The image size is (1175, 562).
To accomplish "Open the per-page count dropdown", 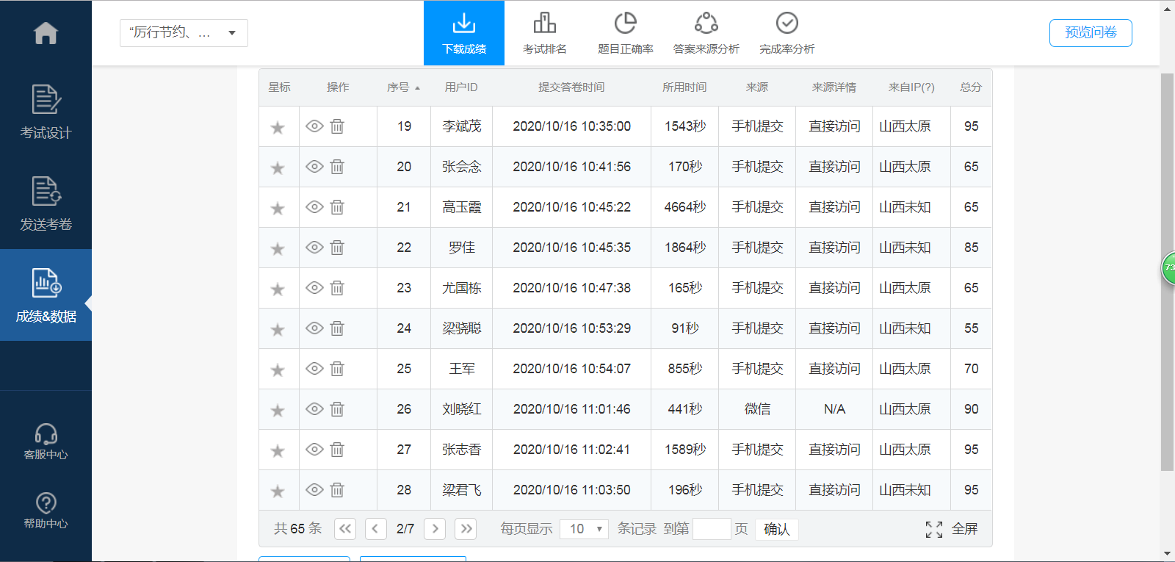I will point(584,529).
